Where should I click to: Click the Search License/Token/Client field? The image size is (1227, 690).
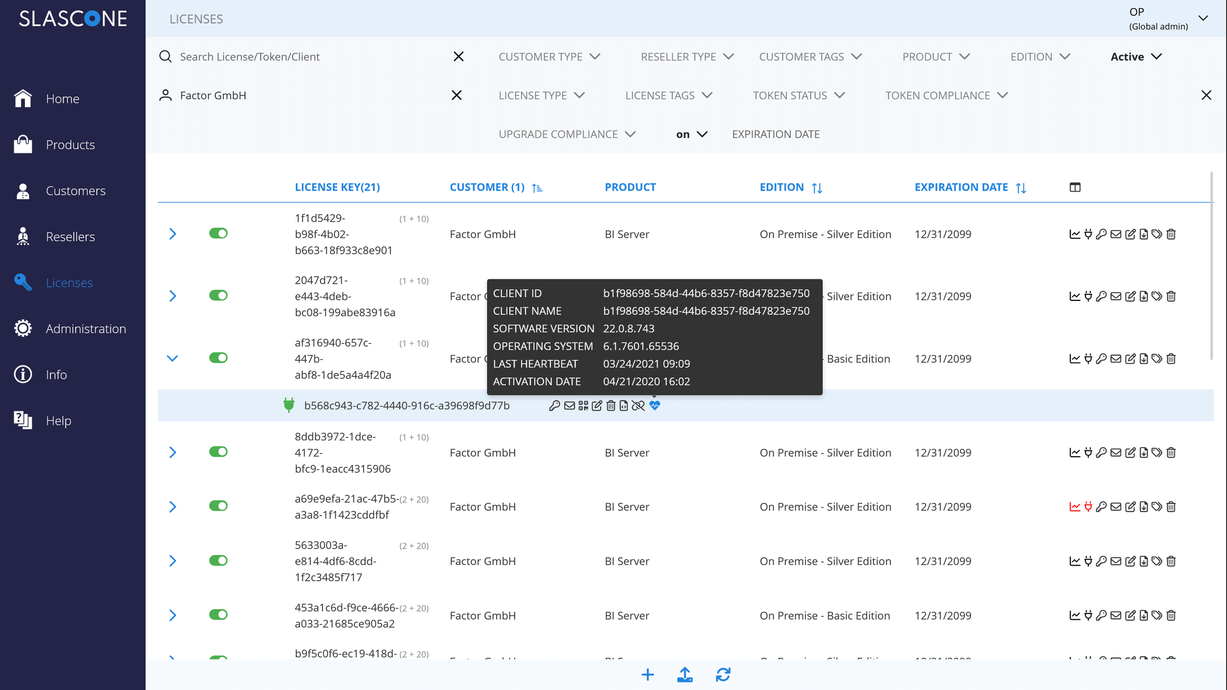307,57
